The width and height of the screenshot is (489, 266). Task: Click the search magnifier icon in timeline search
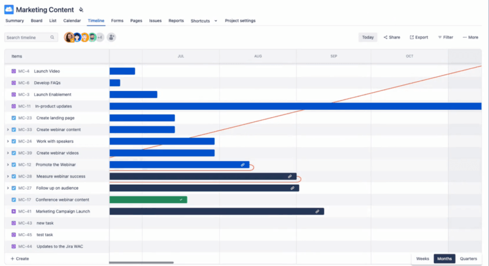(x=52, y=37)
